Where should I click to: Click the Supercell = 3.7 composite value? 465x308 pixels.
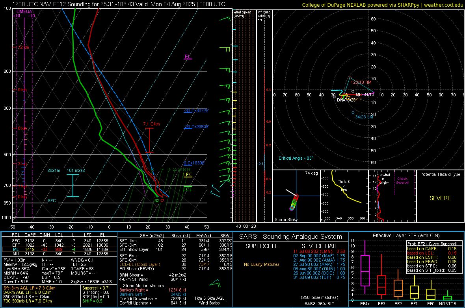point(95,288)
